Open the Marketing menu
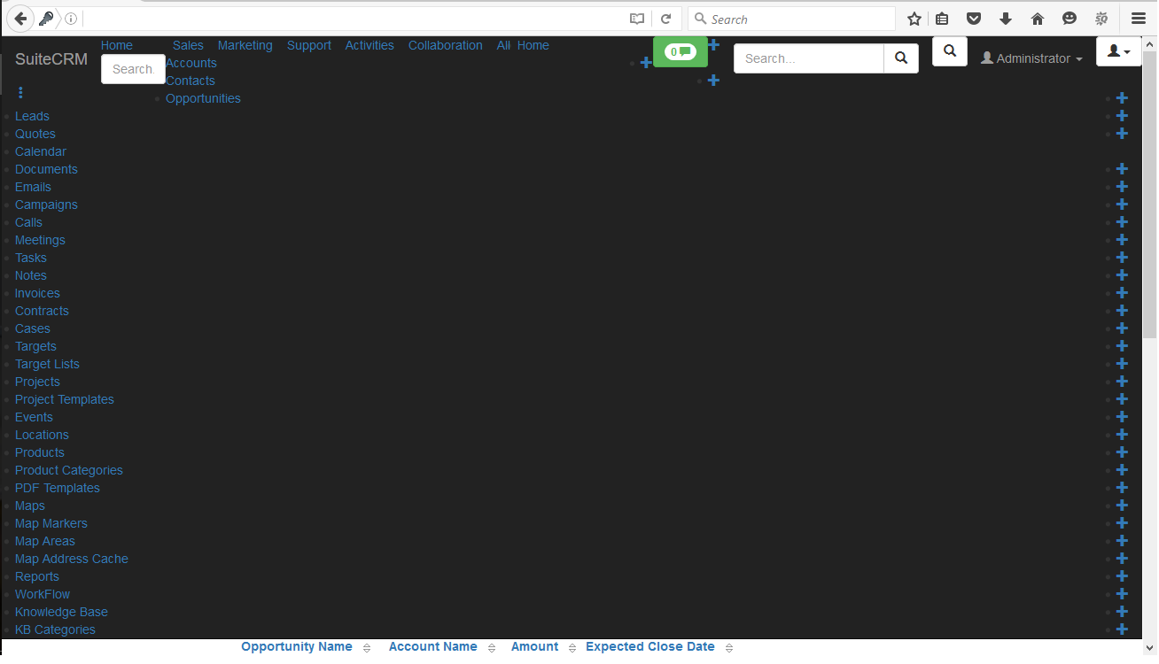1159x664 pixels. [x=245, y=45]
